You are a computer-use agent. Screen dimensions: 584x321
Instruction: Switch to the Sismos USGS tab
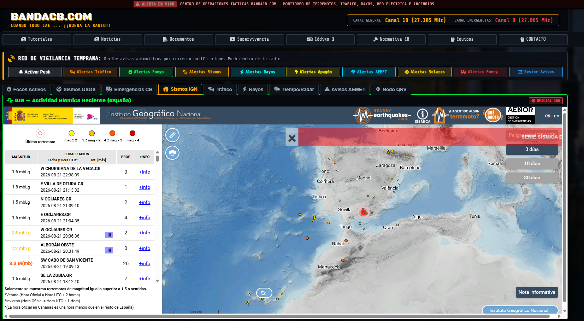tap(76, 89)
